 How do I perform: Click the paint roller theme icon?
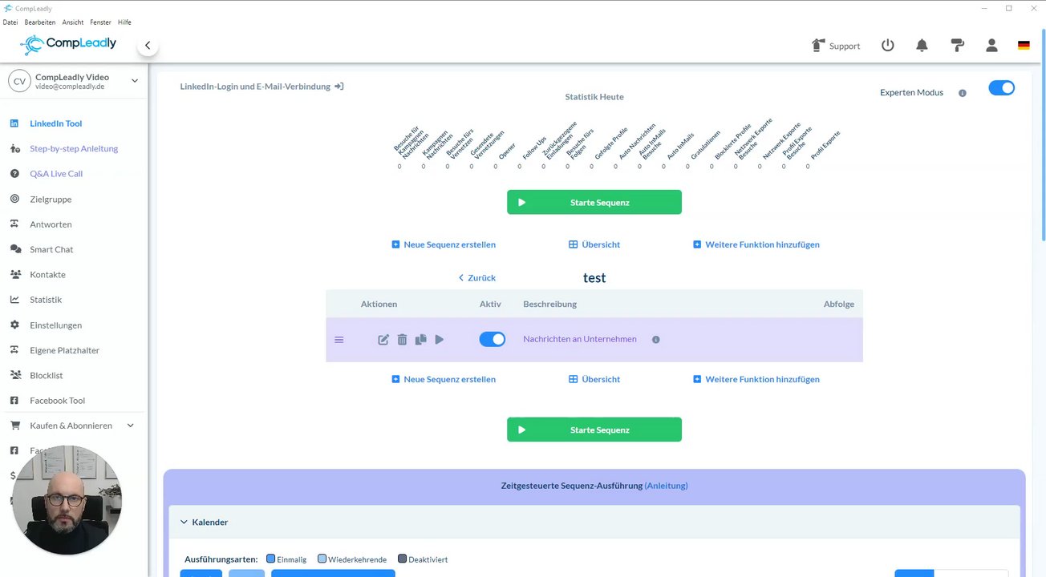pos(957,46)
